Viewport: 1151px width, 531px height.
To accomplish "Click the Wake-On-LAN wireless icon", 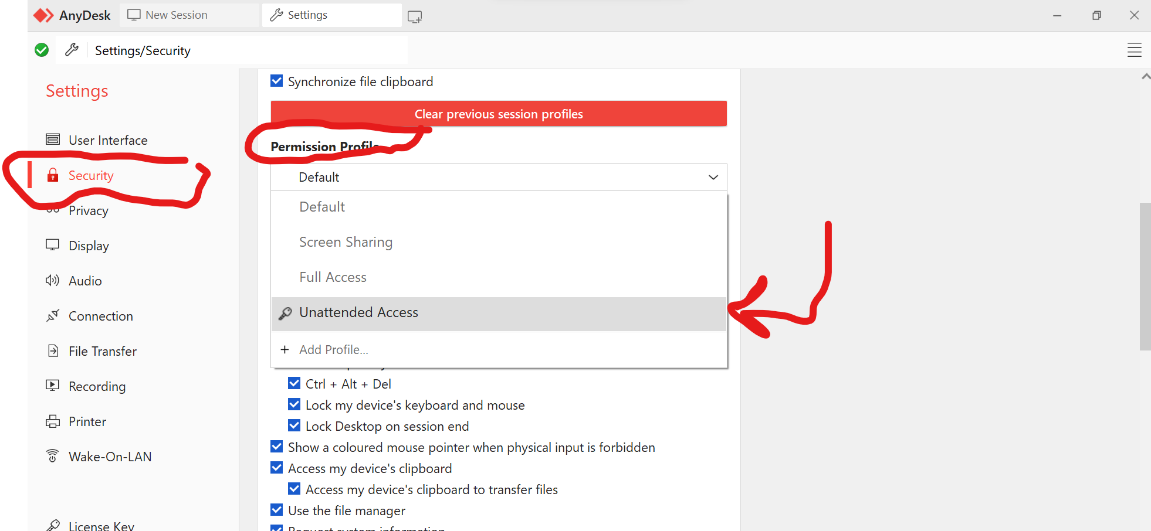I will tap(53, 455).
